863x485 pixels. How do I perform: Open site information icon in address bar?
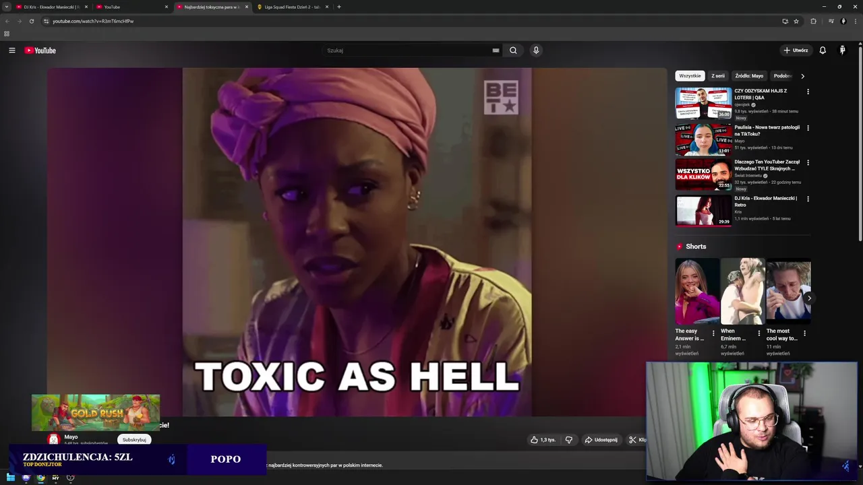46,21
